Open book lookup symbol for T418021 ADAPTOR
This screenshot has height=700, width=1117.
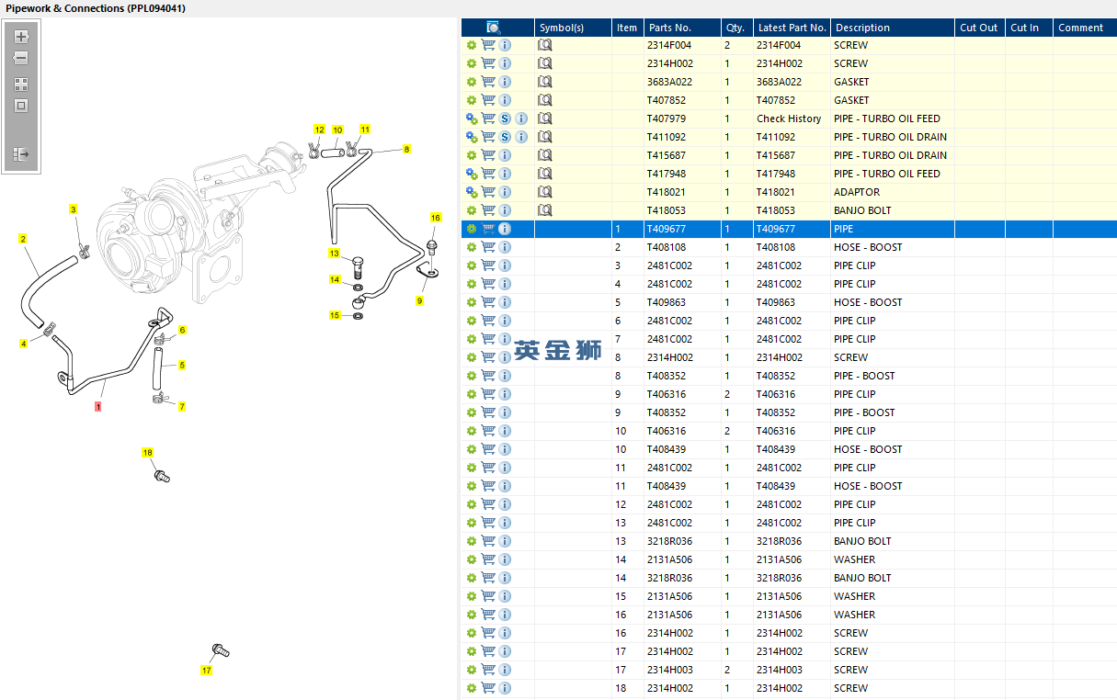(544, 192)
